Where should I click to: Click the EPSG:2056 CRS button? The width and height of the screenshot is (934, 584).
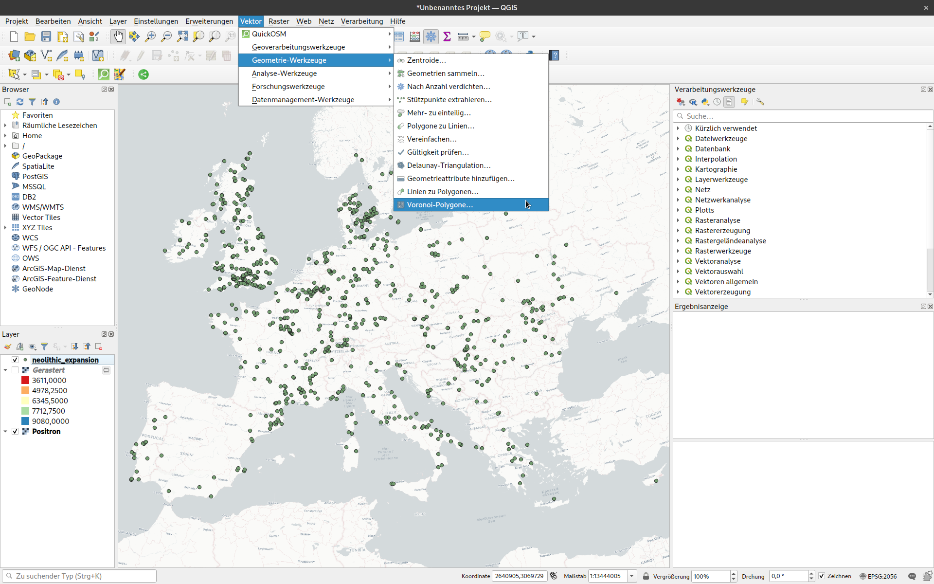pyautogui.click(x=878, y=576)
